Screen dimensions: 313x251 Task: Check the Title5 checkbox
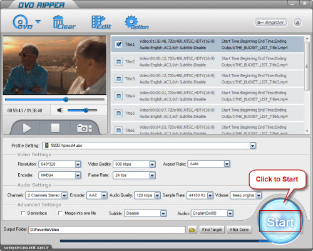pos(118,113)
